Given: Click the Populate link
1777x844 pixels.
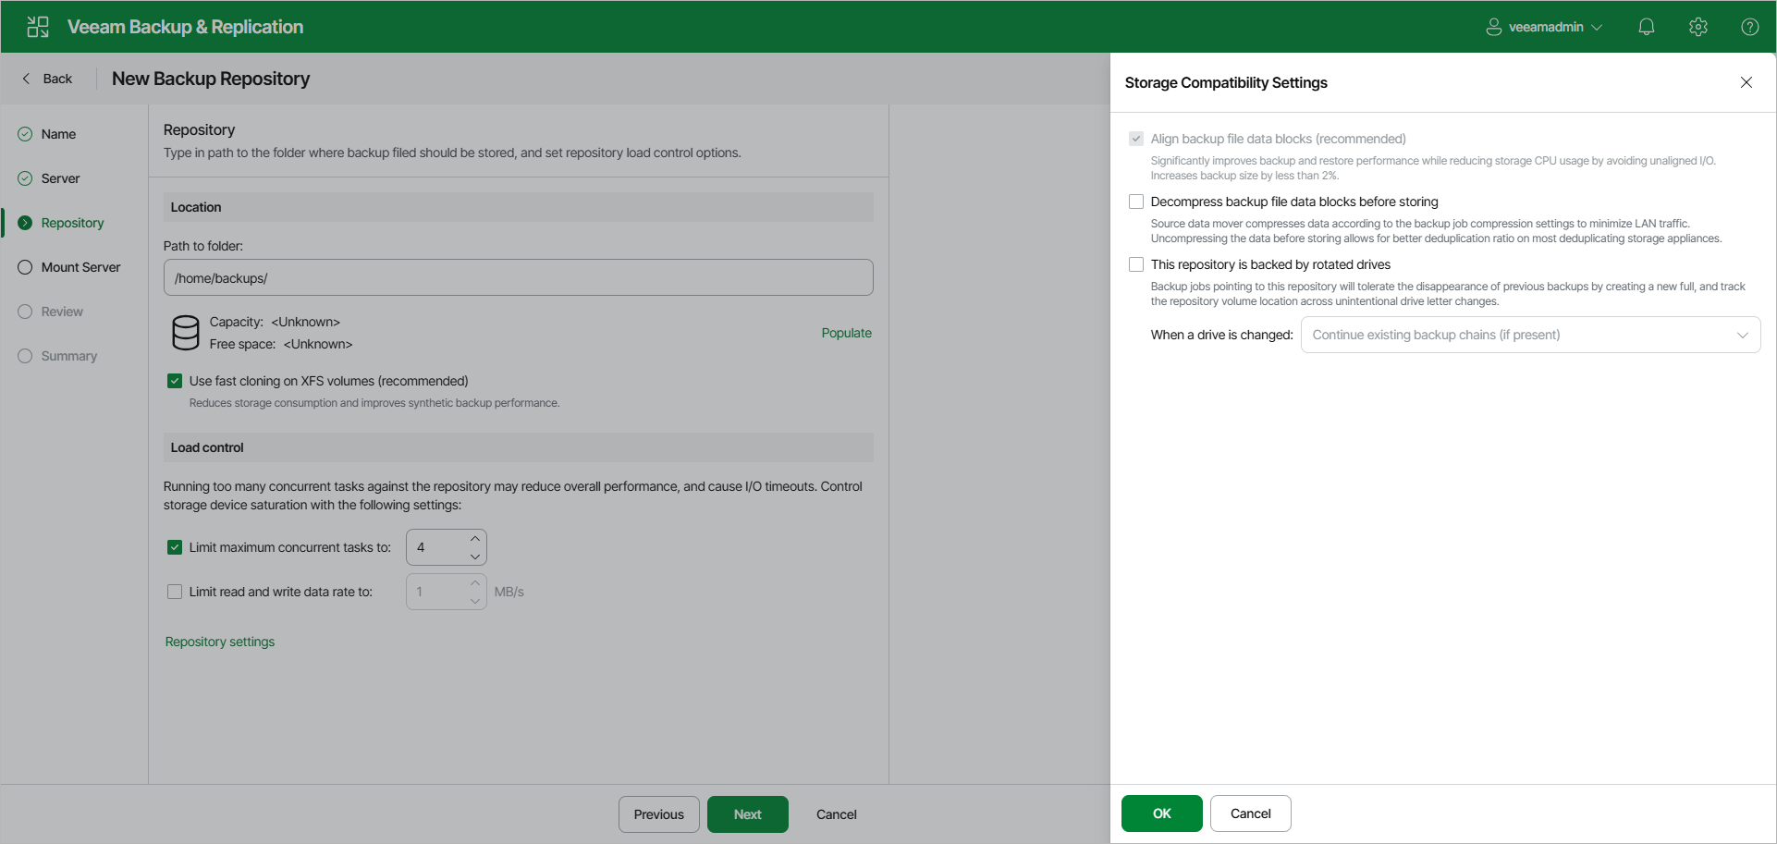Looking at the screenshot, I should coord(846,333).
